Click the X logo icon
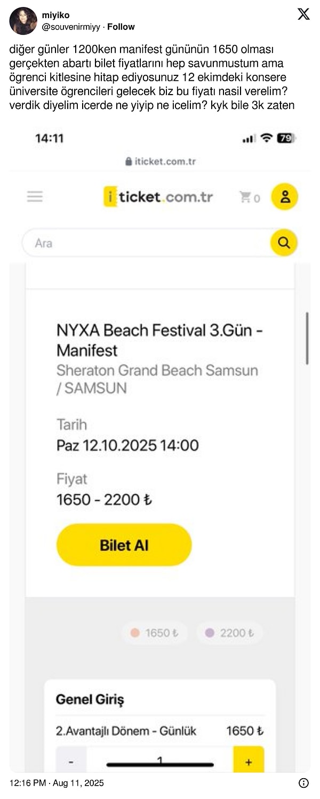Viewport: 320px width, 799px height. click(303, 14)
